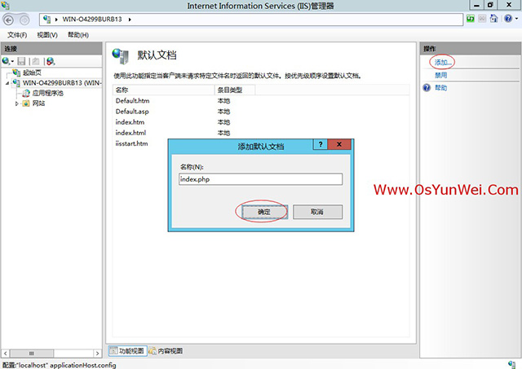Click the 名称 input field containing index.php

click(x=259, y=180)
